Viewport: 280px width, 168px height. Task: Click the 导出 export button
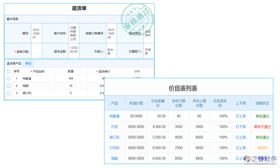(28, 64)
